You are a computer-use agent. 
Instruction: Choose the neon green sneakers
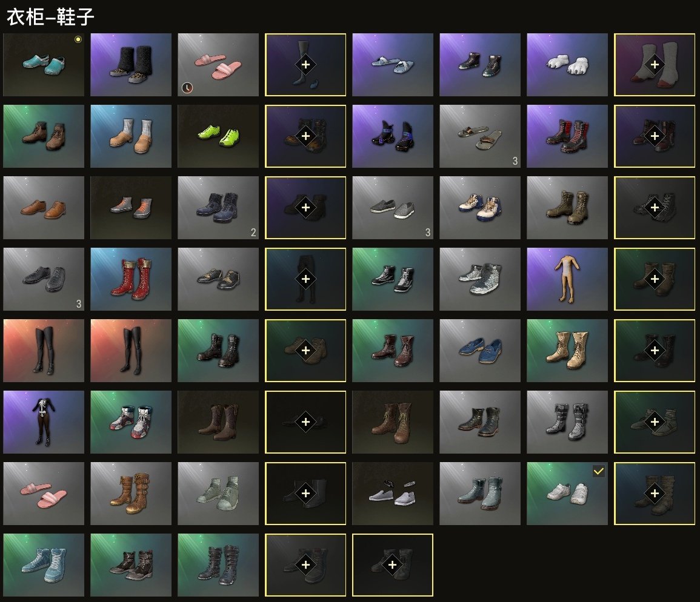218,136
